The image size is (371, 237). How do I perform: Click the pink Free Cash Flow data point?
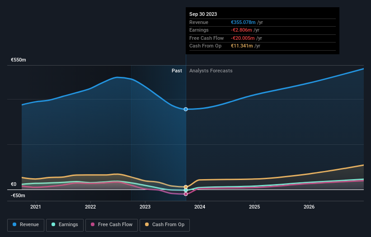coord(186,194)
